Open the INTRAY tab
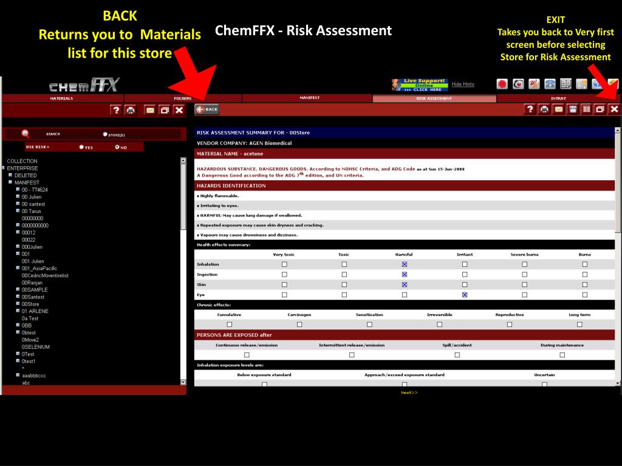 point(558,98)
